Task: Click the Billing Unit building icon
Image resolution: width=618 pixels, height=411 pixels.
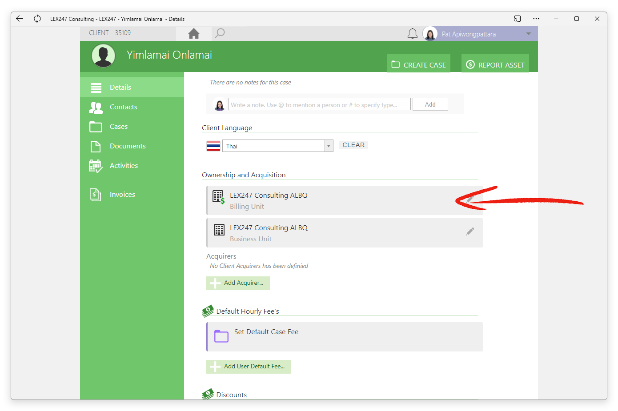Action: [x=219, y=197]
